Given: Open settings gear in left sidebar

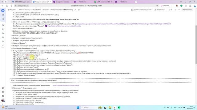Looking at the screenshot, I should click(x=3, y=96).
